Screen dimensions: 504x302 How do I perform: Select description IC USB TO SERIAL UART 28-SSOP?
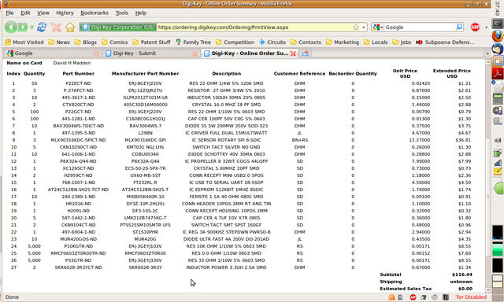(226, 182)
